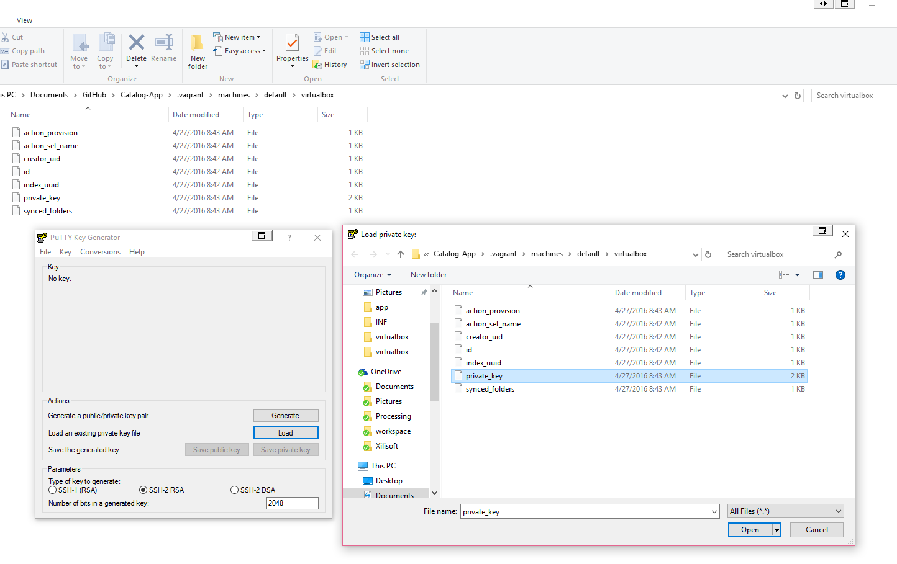
Task: Open the New item dropdown
Action: [237, 37]
